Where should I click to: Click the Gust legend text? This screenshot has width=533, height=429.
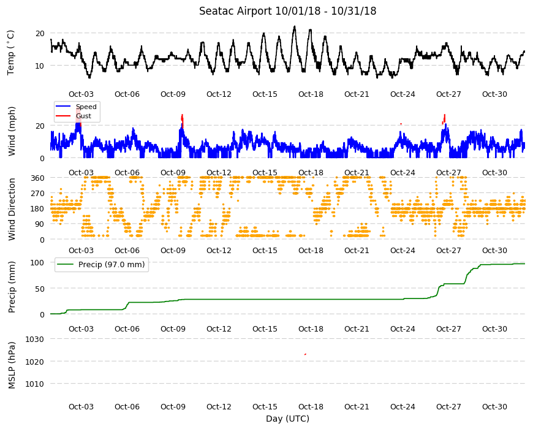click(83, 116)
